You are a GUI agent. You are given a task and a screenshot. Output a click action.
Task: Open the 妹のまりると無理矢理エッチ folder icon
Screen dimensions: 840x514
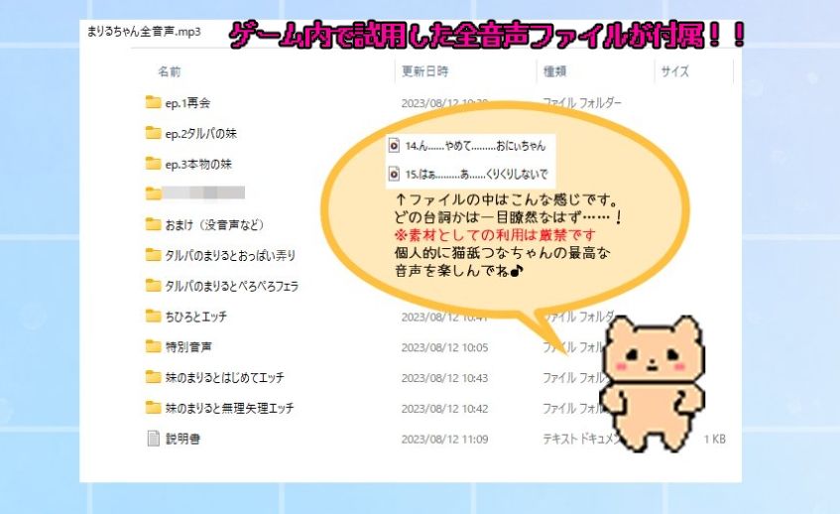point(153,408)
